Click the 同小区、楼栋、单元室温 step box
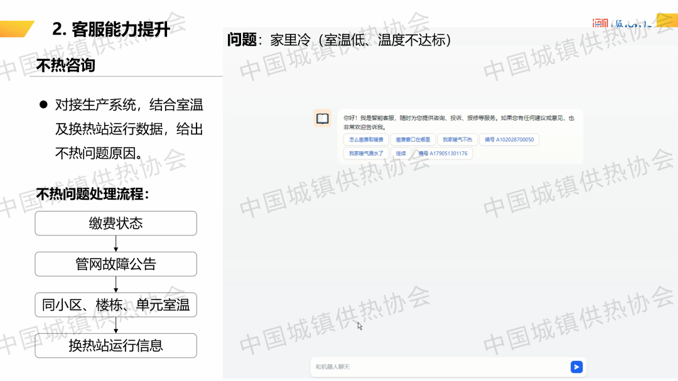The height and width of the screenshot is (381, 678). [116, 305]
